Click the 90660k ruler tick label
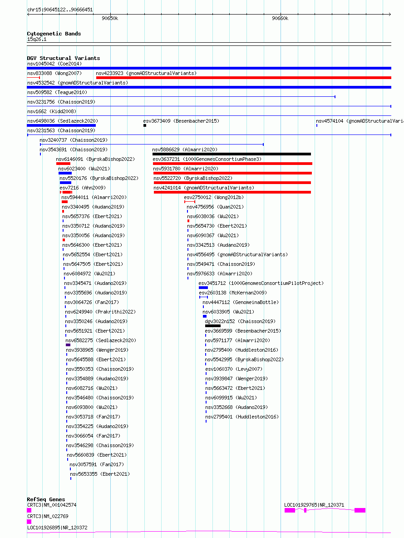This screenshot has width=404, height=538. (x=280, y=19)
